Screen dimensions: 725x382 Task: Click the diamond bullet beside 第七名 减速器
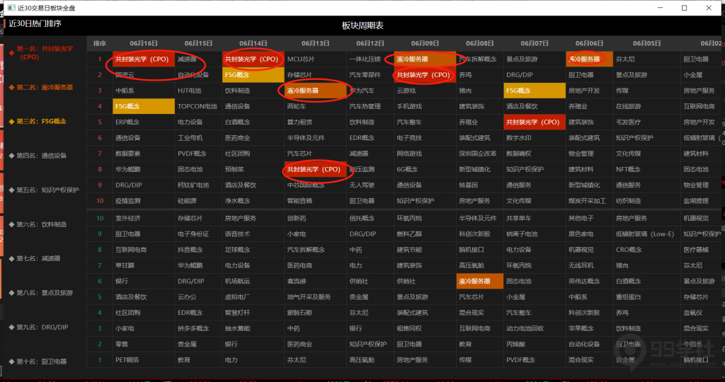pos(11,258)
